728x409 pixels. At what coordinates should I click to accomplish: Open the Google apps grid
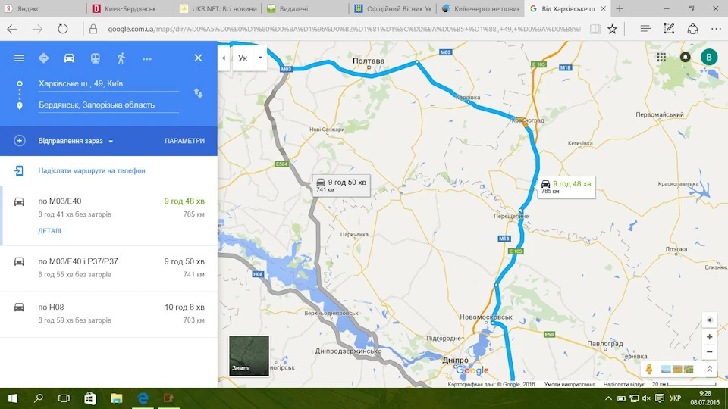(661, 57)
